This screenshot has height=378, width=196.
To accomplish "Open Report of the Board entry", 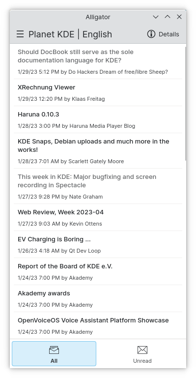I will [98, 271].
